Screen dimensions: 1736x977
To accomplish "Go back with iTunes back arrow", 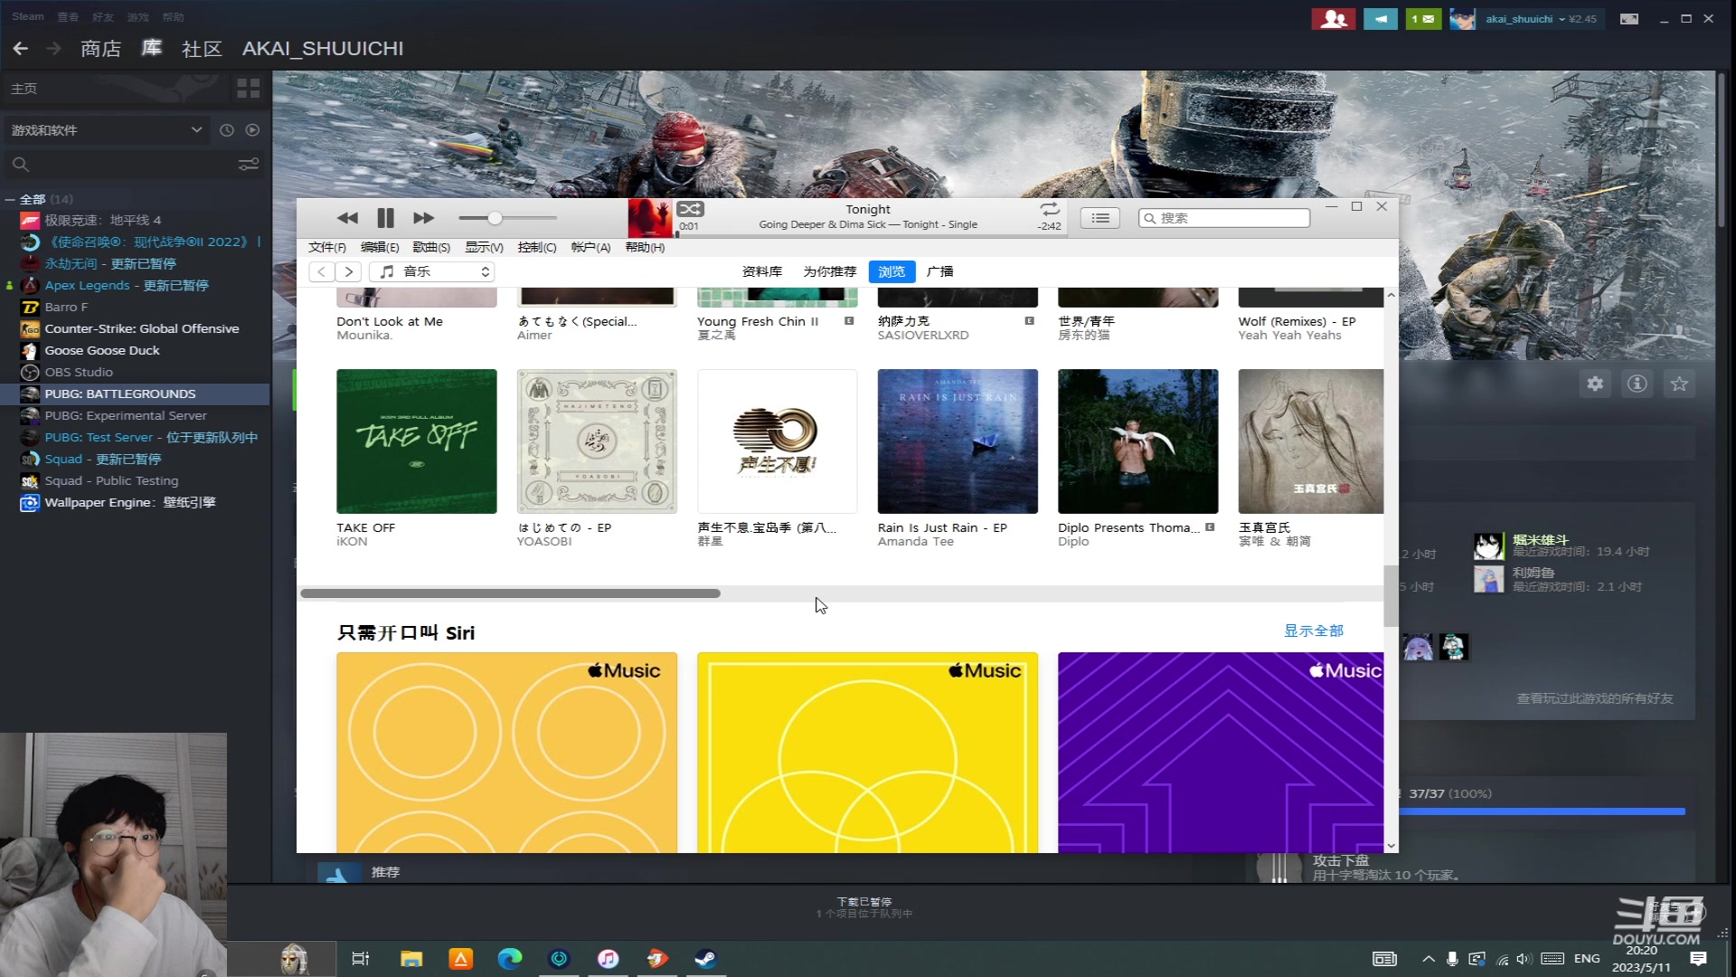I will point(322,271).
